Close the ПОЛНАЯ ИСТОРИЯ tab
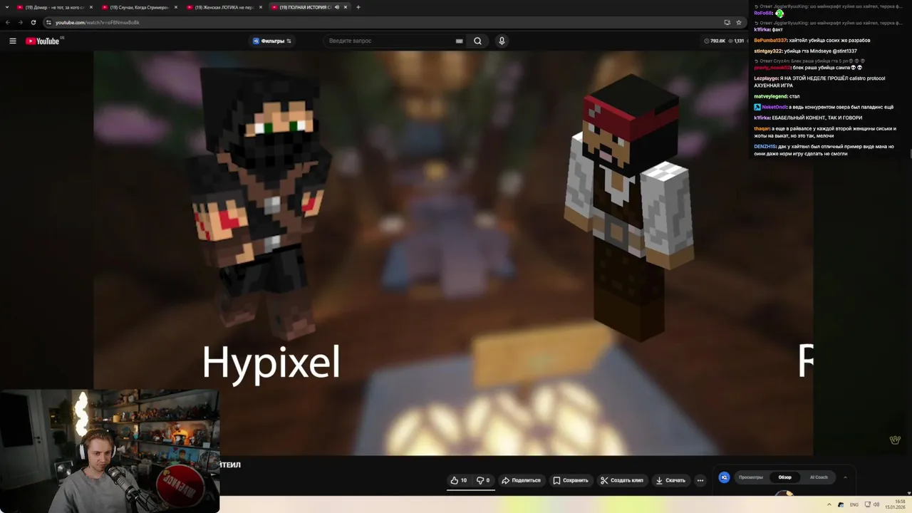 coord(346,7)
